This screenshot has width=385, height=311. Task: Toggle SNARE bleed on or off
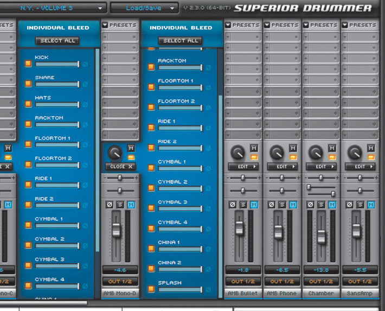pyautogui.click(x=28, y=84)
